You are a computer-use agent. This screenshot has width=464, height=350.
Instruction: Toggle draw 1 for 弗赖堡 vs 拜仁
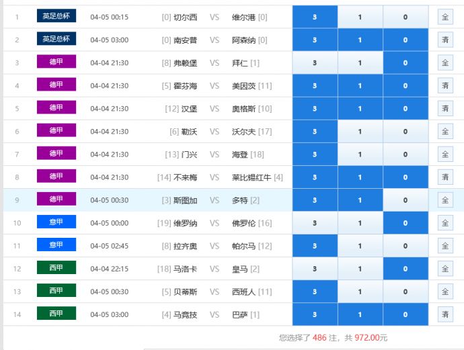pos(360,63)
